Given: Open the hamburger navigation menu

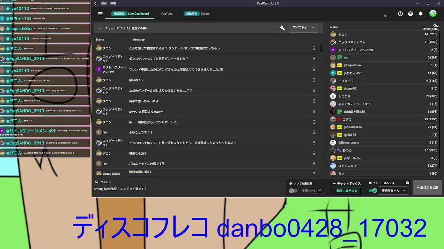Looking at the screenshot, I should tap(100, 14).
